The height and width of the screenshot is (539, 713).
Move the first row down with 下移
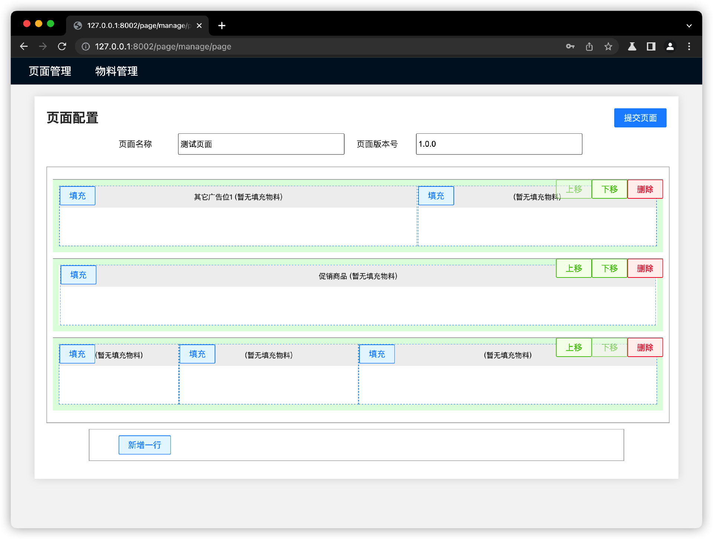tap(609, 189)
